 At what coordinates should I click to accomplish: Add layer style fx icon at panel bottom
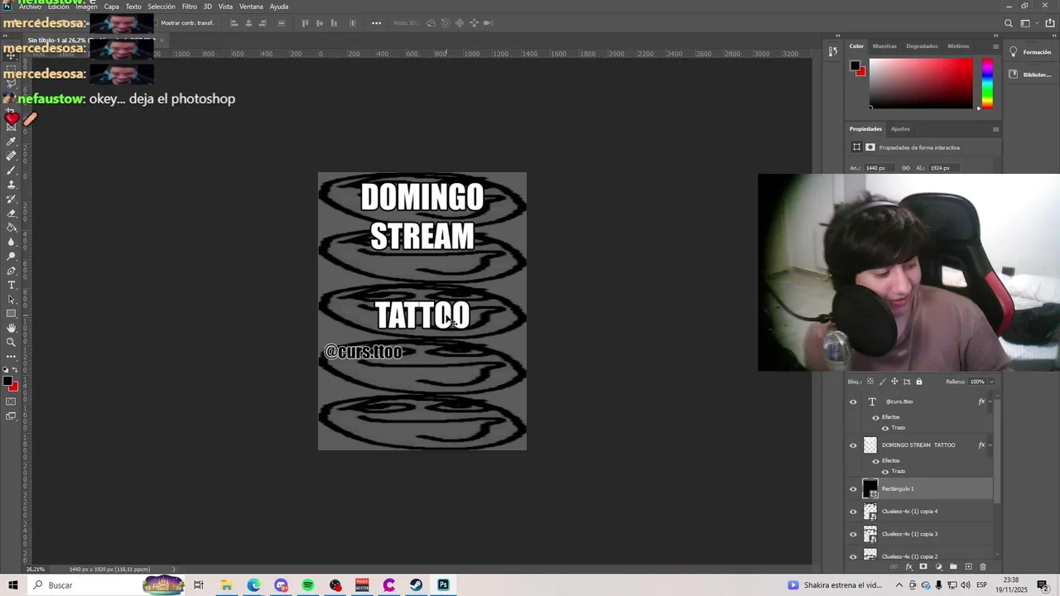pyautogui.click(x=908, y=567)
